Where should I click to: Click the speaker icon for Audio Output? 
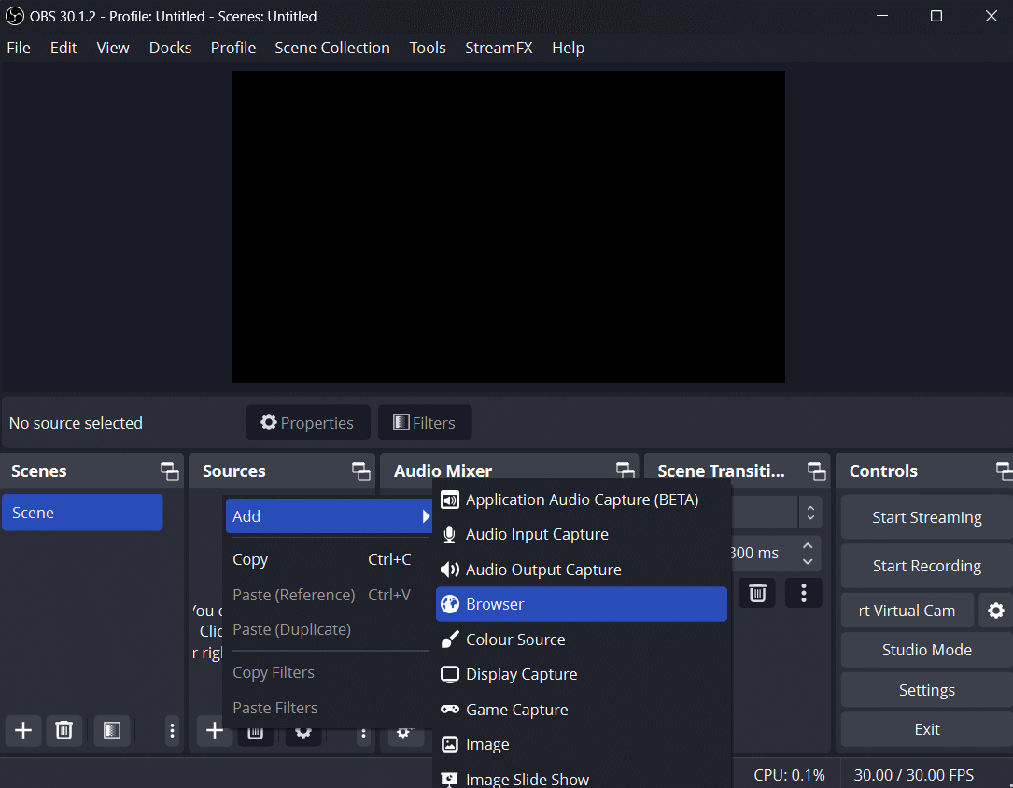[x=450, y=570]
